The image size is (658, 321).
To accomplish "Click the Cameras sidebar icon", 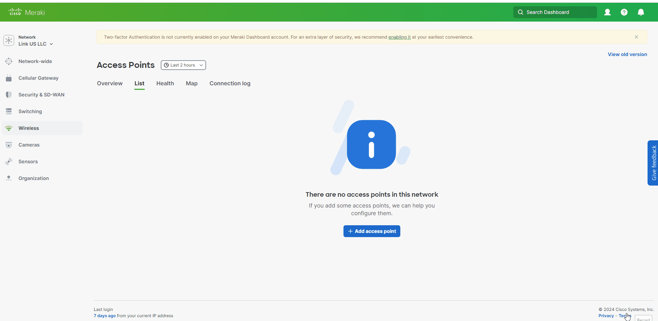I will (x=9, y=145).
